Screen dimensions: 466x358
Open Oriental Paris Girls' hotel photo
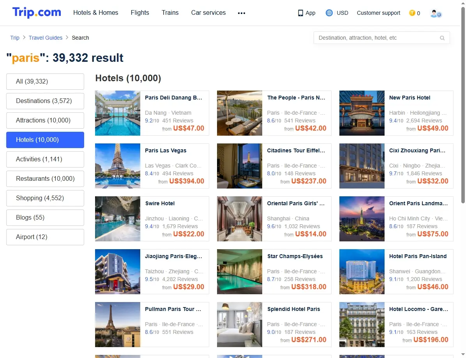point(240,218)
